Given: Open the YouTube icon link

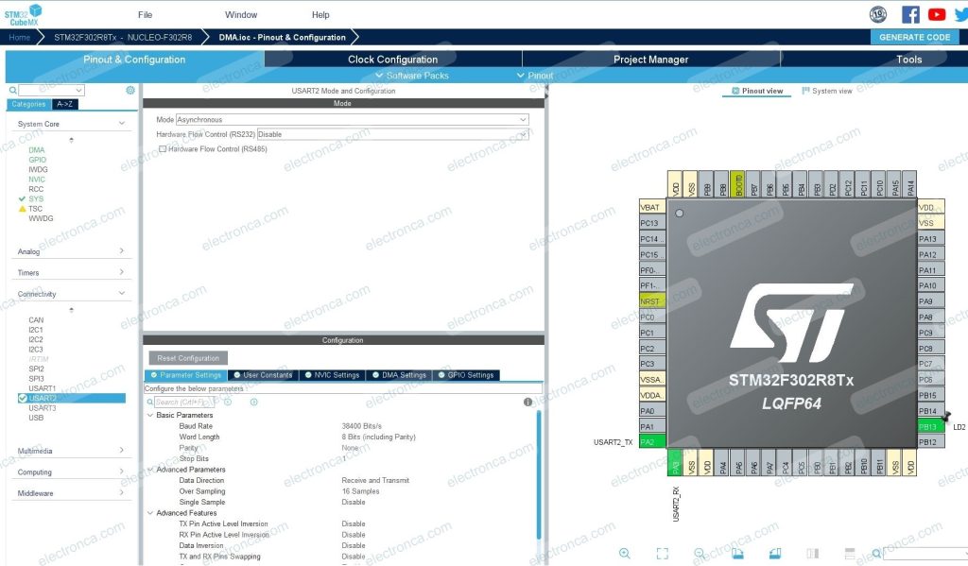Looking at the screenshot, I should pyautogui.click(x=937, y=14).
